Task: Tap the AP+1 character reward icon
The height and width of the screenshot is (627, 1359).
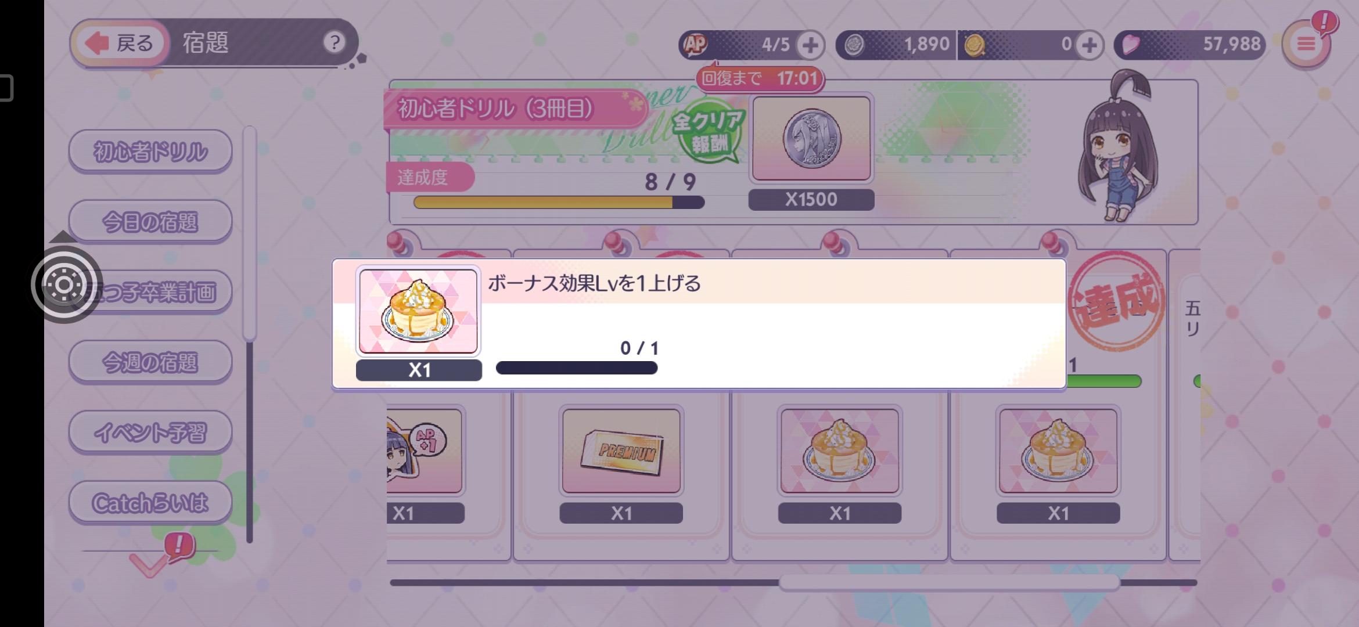Action: pos(425,451)
